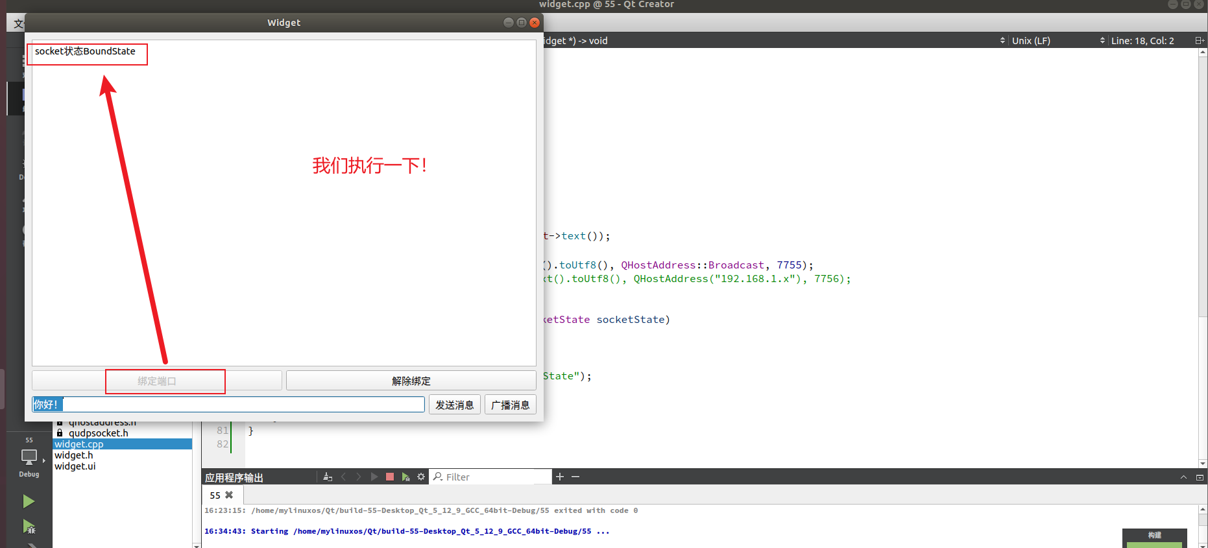1208x548 pixels.
Task: Click the re-run gray play icon in output pane
Action: 374,477
